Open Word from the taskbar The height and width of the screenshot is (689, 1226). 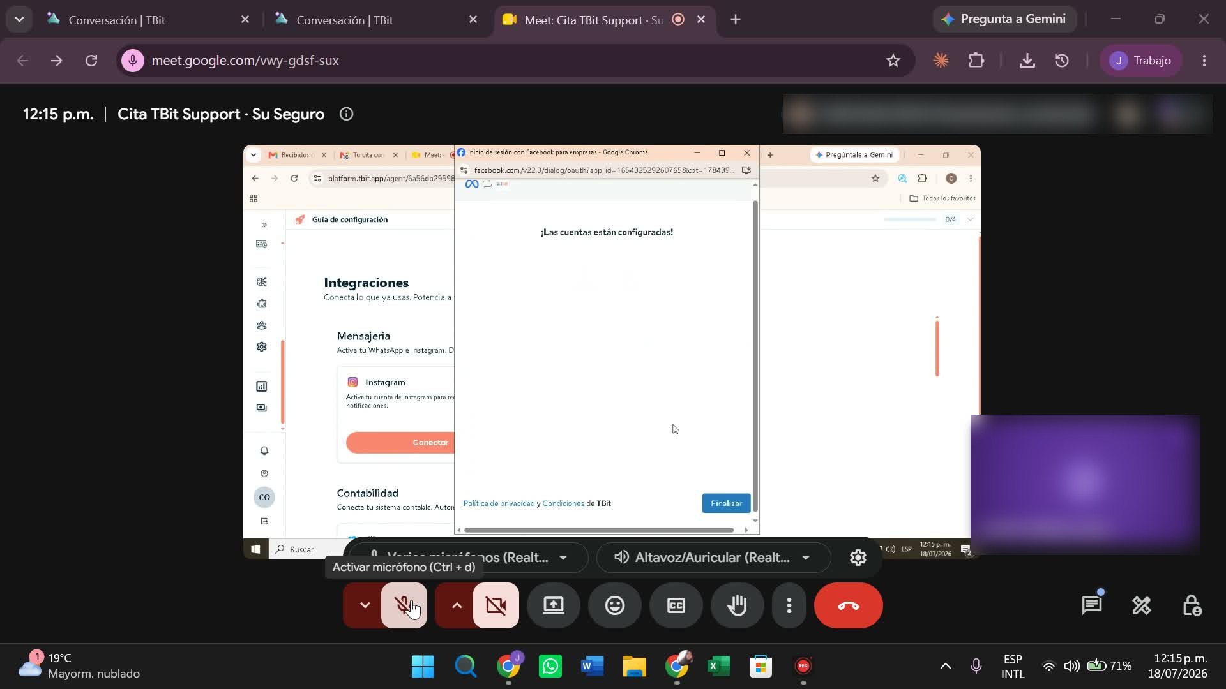(592, 667)
